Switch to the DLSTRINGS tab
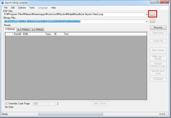Screen dimensions: 171x118 [23, 29]
